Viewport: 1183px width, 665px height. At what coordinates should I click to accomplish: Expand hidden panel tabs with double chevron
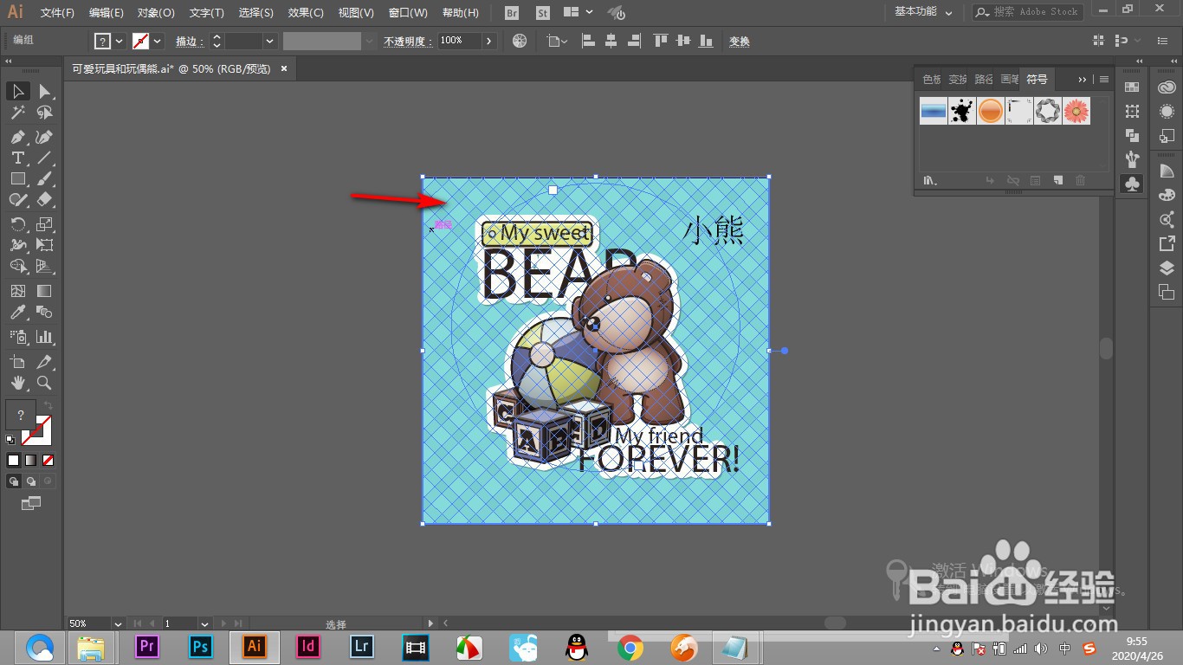tap(1083, 79)
